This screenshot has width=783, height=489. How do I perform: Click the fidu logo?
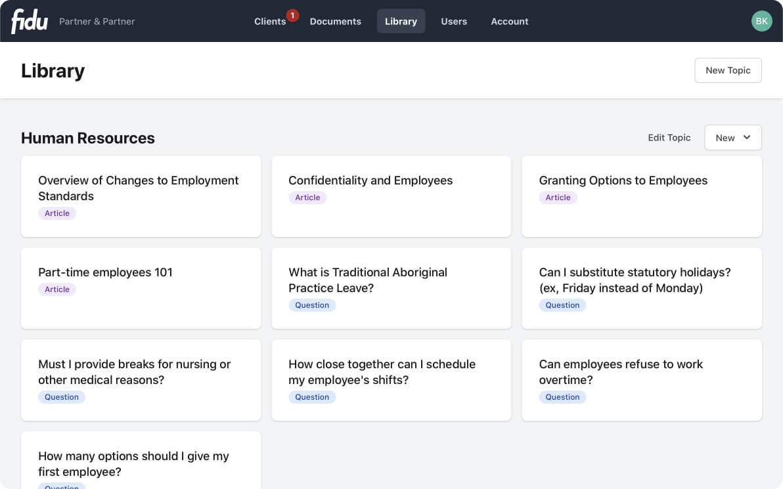coord(29,20)
